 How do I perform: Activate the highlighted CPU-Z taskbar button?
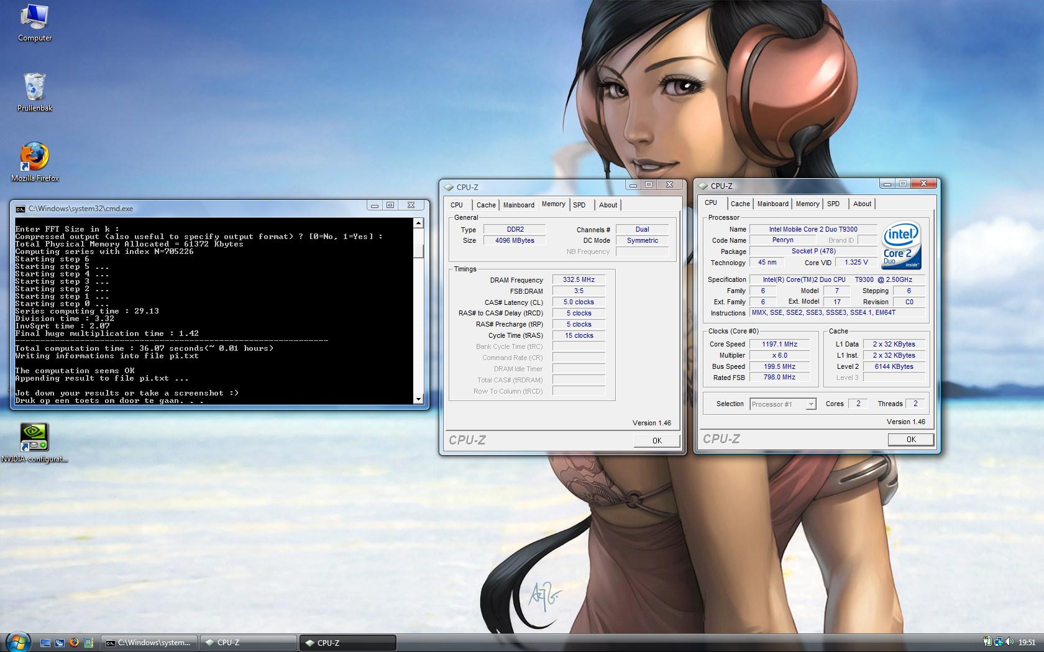pyautogui.click(x=347, y=643)
